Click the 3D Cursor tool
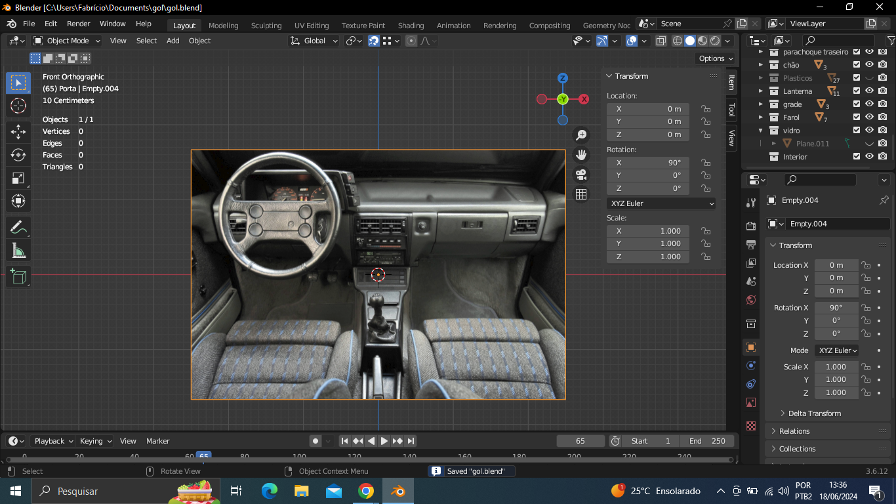This screenshot has height=504, width=896. click(x=18, y=106)
